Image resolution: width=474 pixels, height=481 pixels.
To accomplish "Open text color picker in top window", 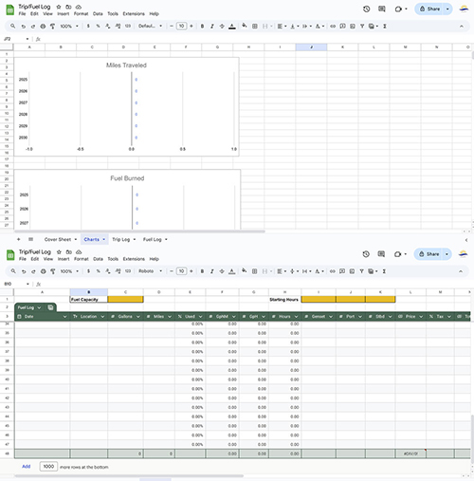I will click(x=232, y=27).
